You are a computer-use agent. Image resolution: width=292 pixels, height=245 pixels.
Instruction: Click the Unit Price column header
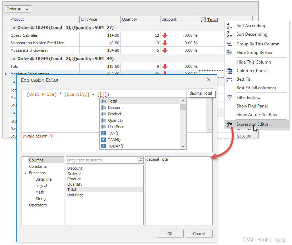click(x=100, y=19)
